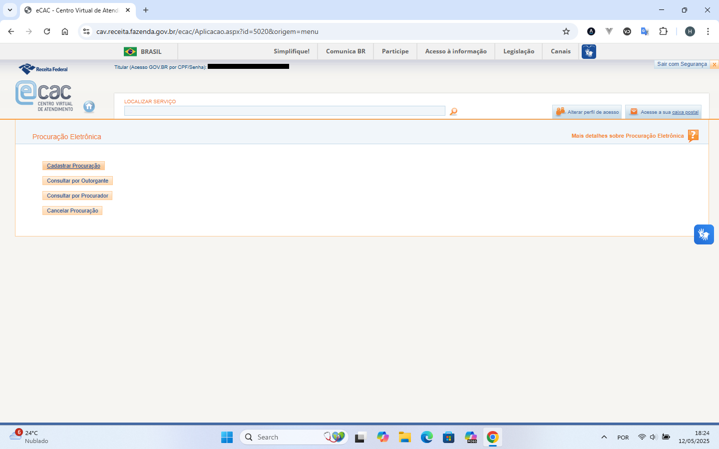Click the orange question mark help icon
The height and width of the screenshot is (449, 719).
point(693,136)
